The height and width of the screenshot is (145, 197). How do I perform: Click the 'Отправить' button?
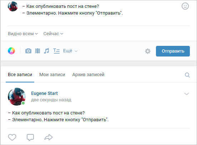tap(173, 51)
